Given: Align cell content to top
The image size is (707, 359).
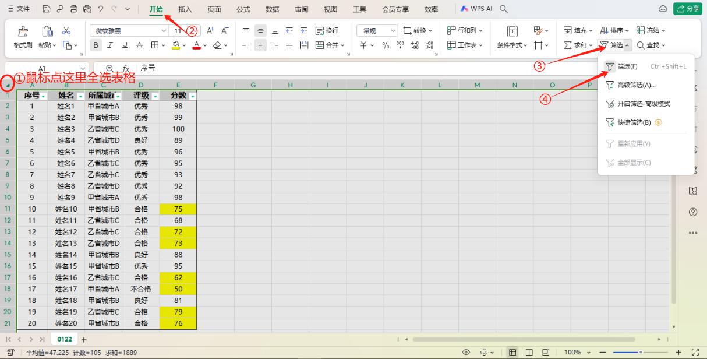Looking at the screenshot, I should tap(246, 30).
